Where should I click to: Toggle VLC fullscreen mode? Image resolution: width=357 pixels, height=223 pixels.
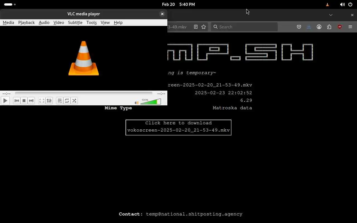coord(42,101)
